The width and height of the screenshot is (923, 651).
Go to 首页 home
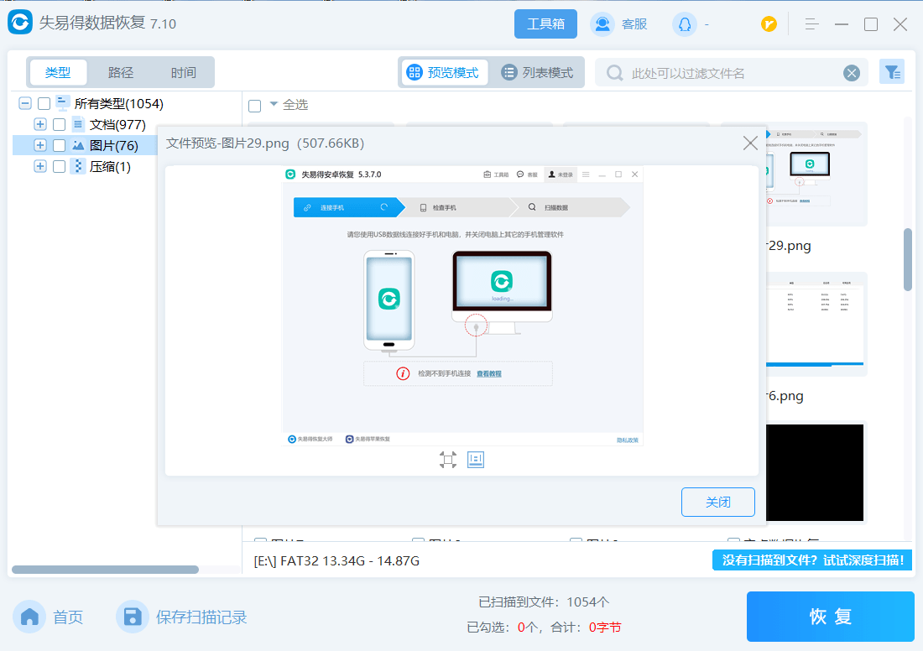coord(49,617)
